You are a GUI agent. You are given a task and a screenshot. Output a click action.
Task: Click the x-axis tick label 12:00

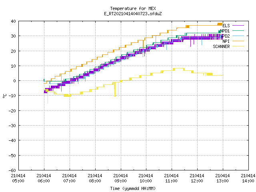(197, 181)
